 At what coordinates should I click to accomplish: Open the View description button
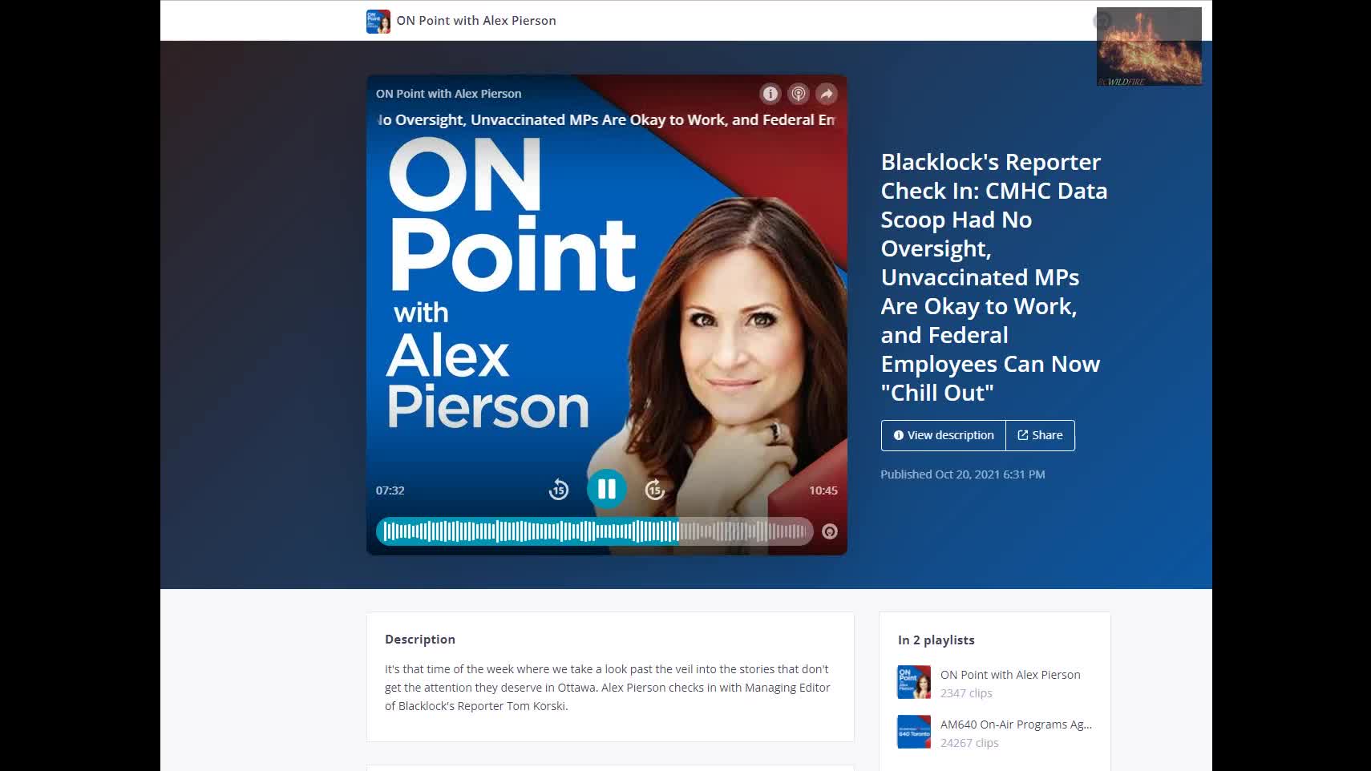[x=944, y=435]
